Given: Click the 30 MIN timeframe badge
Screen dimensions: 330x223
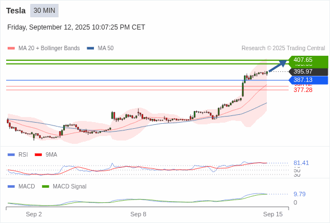Looking at the screenshot, I should [44, 11].
